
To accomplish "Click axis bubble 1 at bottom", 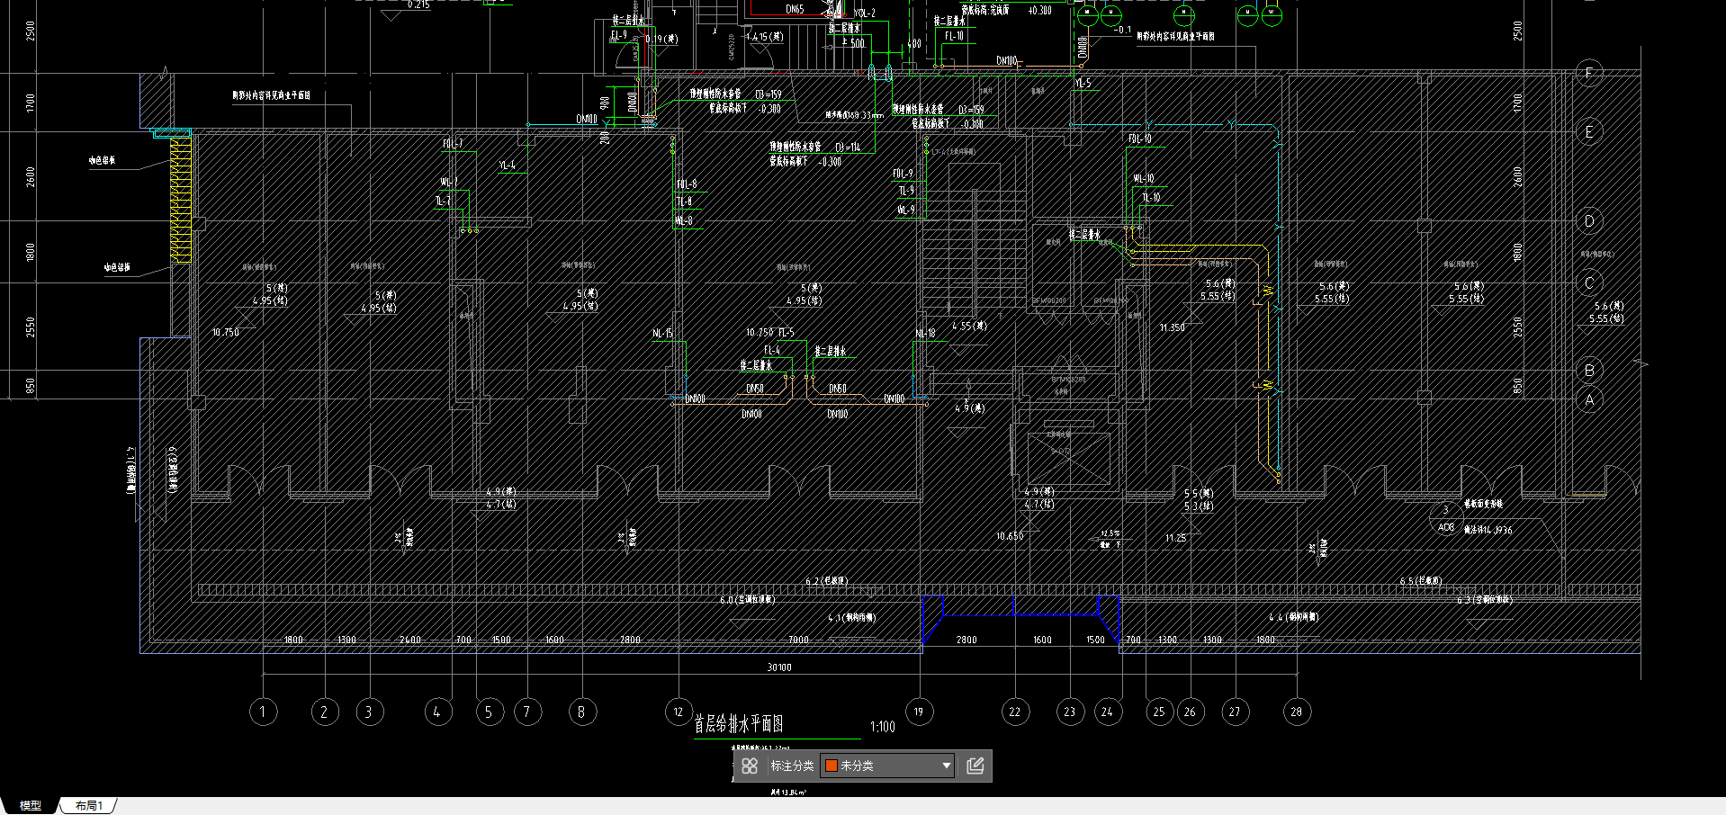I will (263, 712).
